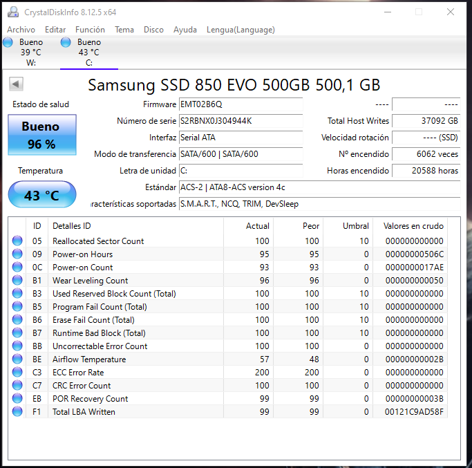Select the Power-on Hours row label
This screenshot has height=468, width=472.
(x=82, y=254)
